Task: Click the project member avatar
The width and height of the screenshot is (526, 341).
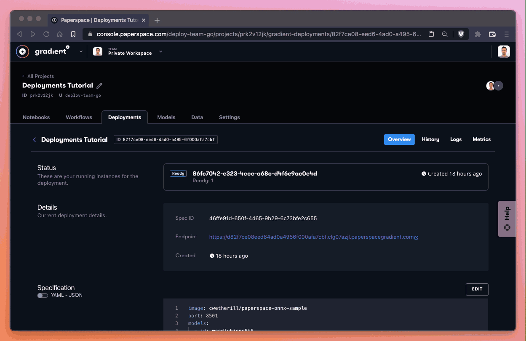Action: pyautogui.click(x=490, y=86)
